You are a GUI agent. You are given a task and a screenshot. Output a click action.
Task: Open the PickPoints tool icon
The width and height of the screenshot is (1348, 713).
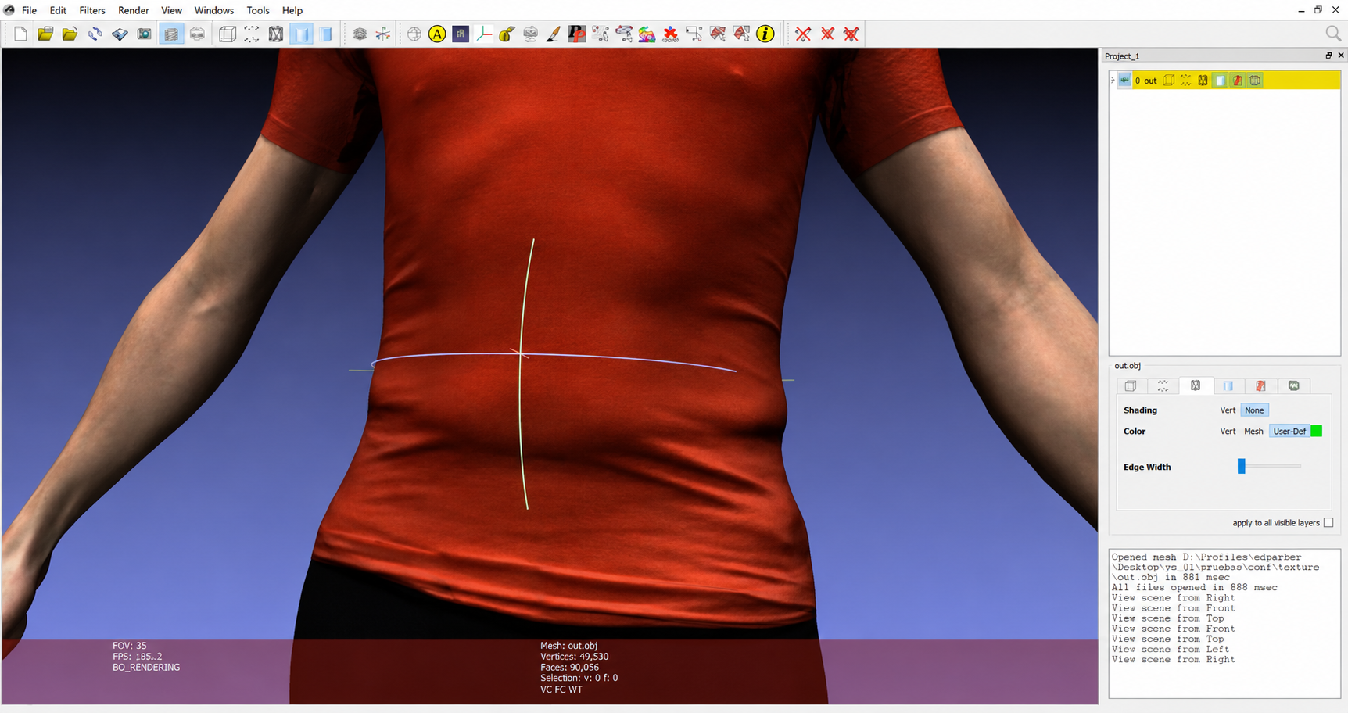point(577,34)
